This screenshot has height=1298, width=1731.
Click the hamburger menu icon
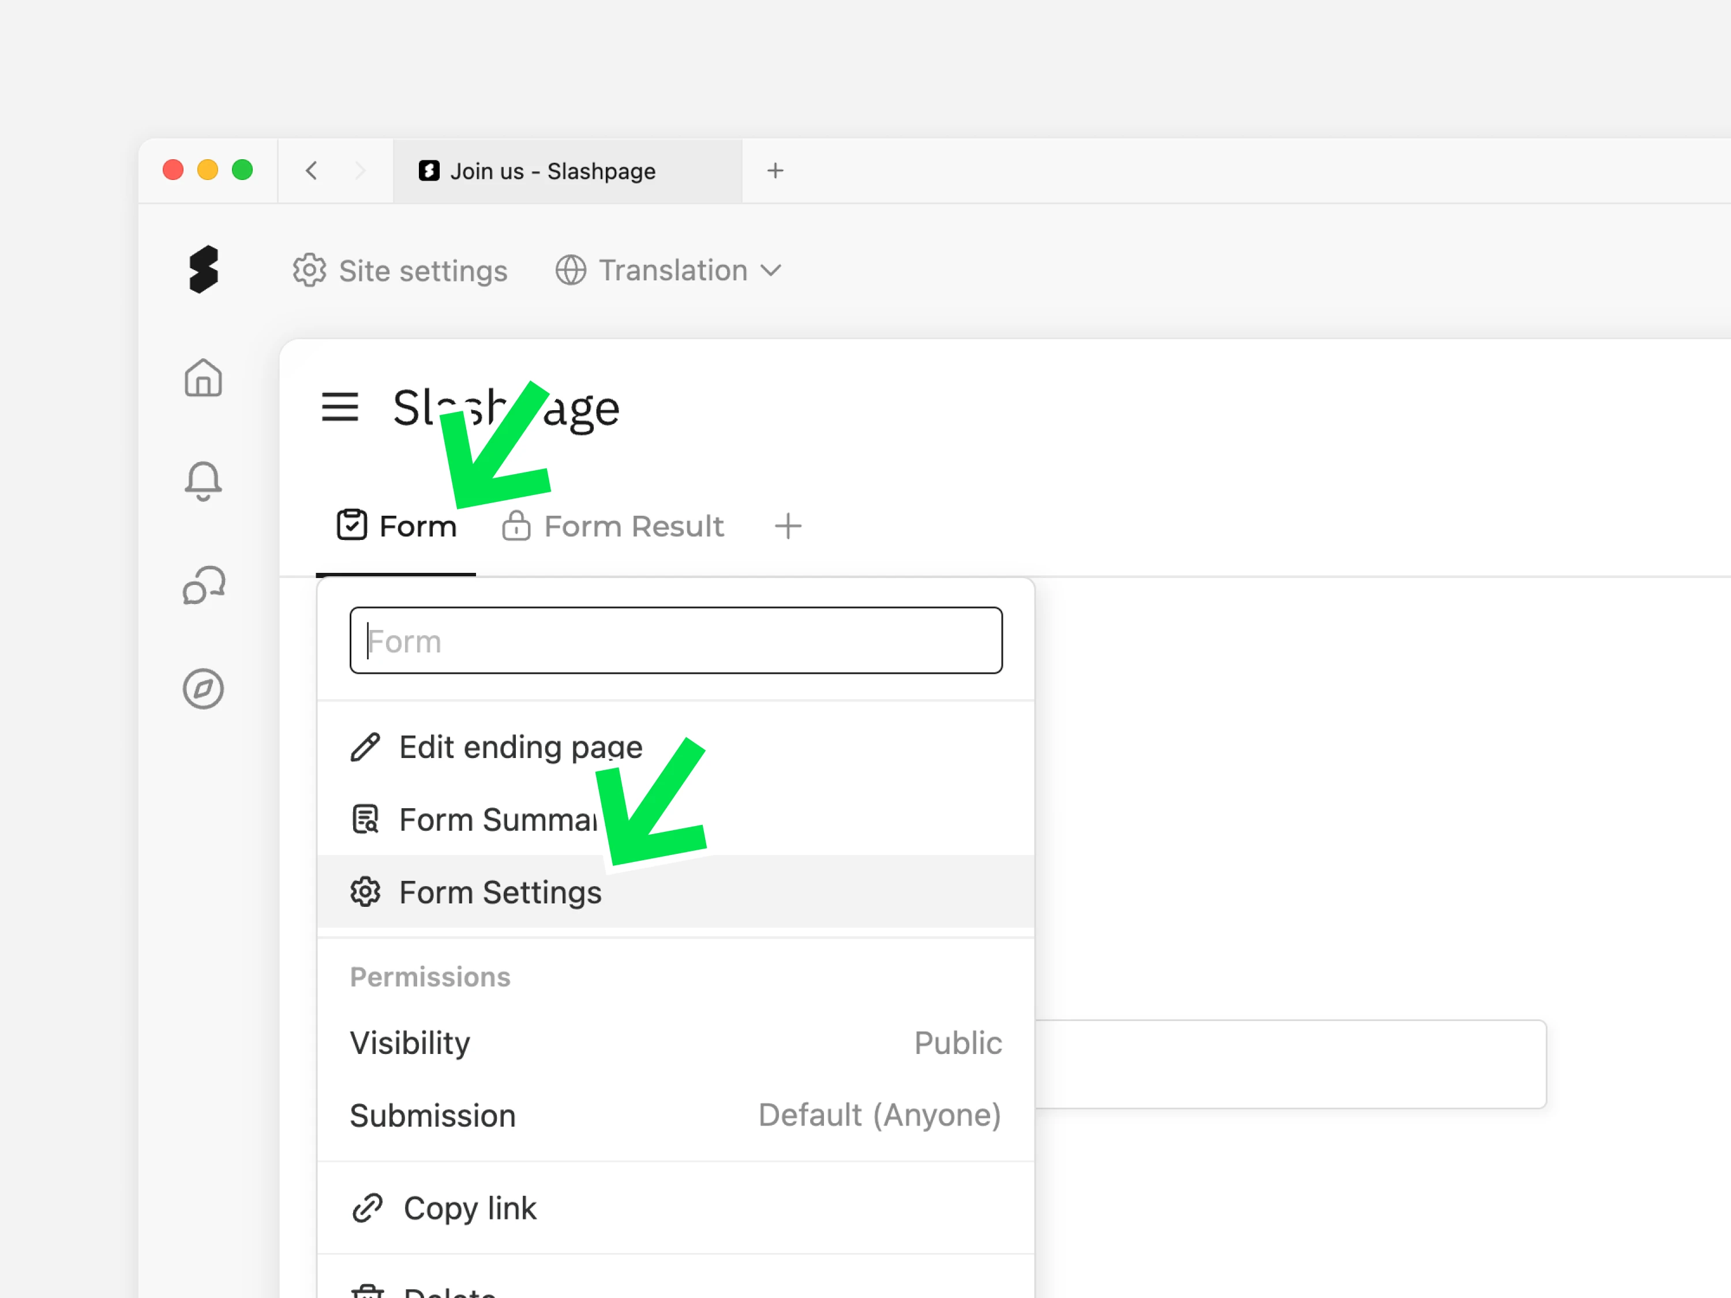point(340,407)
